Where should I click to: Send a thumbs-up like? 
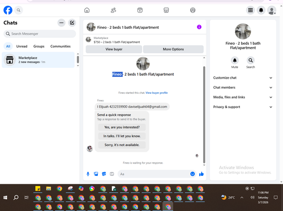tap(201, 174)
